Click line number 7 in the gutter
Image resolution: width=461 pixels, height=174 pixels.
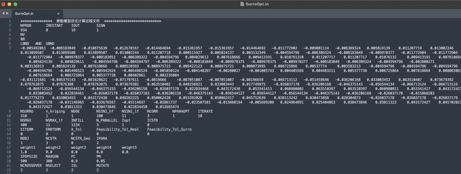pyautogui.click(x=10, y=48)
